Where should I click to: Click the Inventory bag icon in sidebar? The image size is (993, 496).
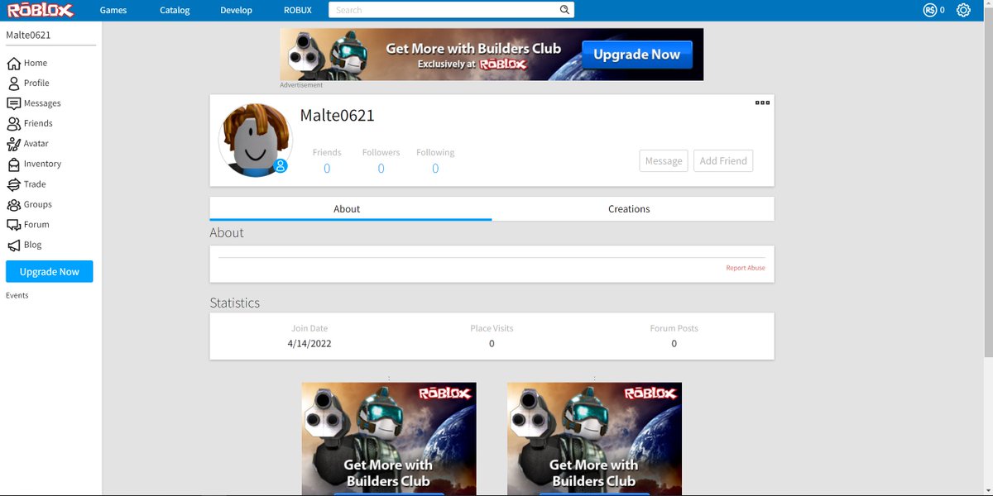click(x=13, y=164)
